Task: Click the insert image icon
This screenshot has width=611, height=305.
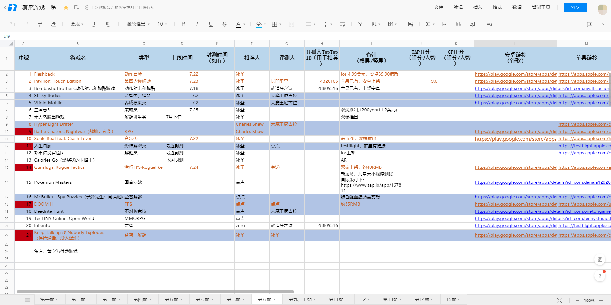Action: [444, 24]
